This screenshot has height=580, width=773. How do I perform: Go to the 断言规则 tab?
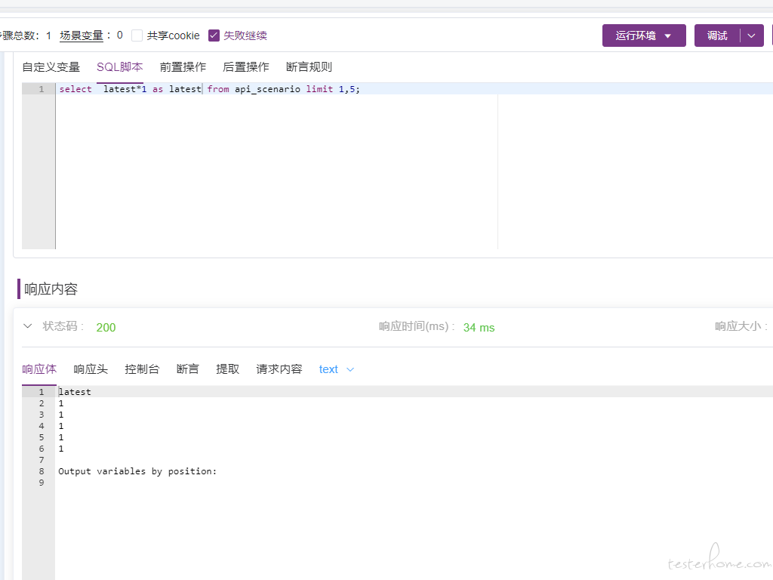(309, 67)
